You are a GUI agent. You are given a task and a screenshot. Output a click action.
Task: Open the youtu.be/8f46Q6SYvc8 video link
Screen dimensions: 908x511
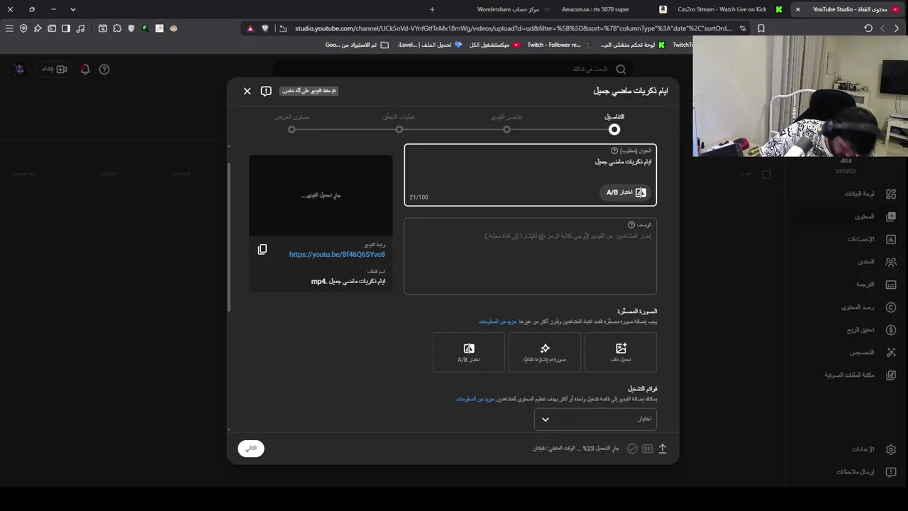pos(337,254)
